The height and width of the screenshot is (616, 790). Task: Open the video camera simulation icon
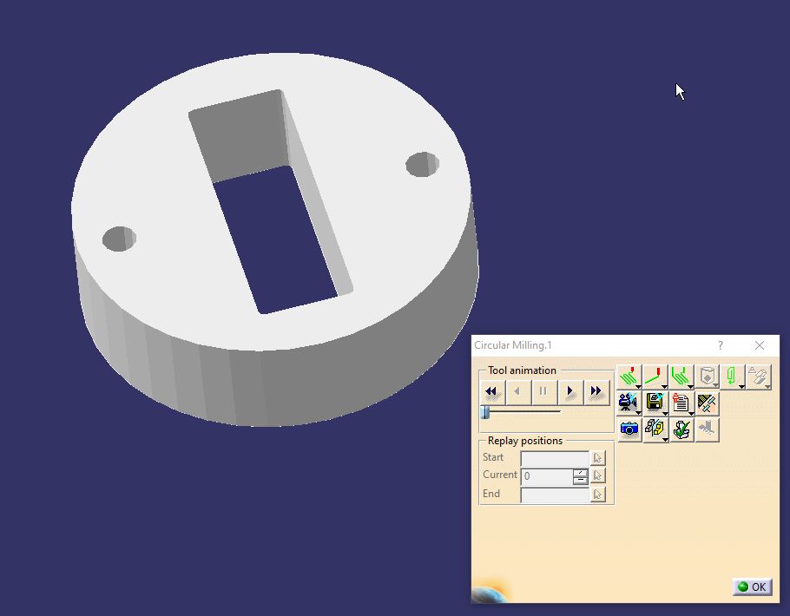(x=629, y=403)
